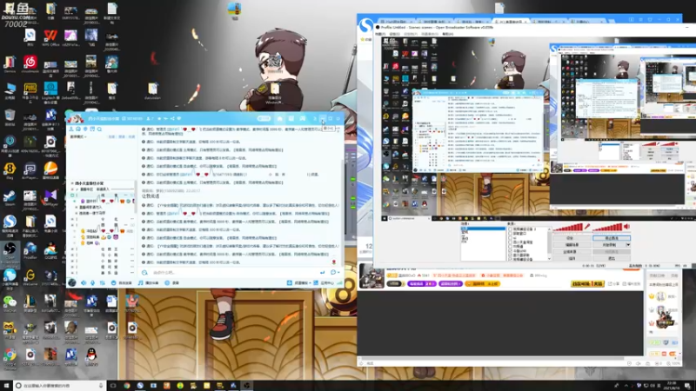This screenshot has height=391, width=696.
Task: Click the microphone icon beside OBS mic volume
Action: (x=587, y=227)
